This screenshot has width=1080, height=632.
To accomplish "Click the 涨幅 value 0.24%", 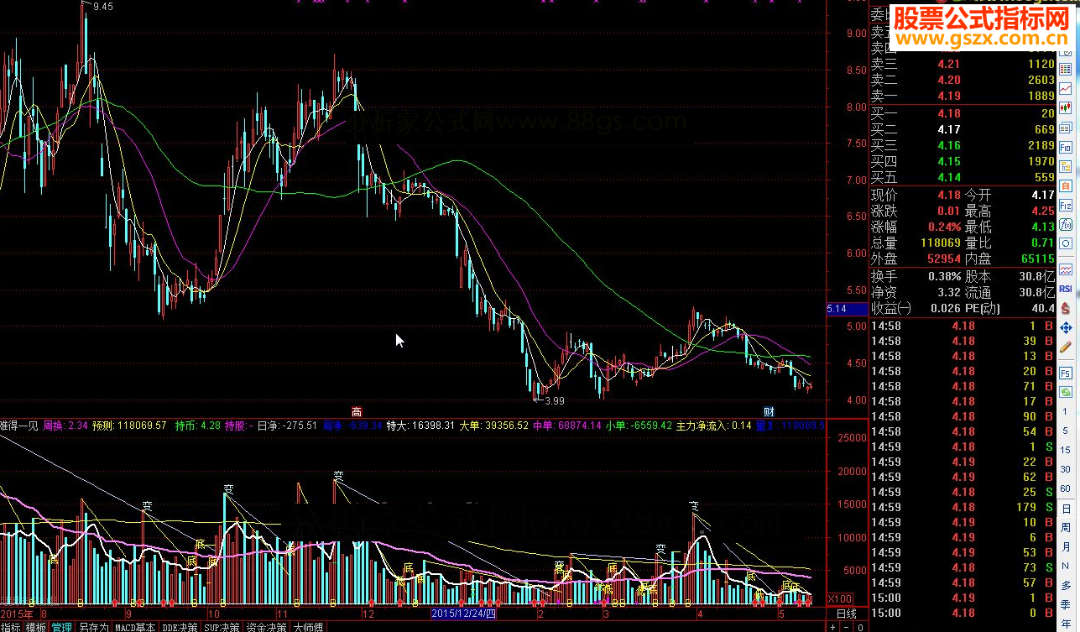I will (944, 227).
